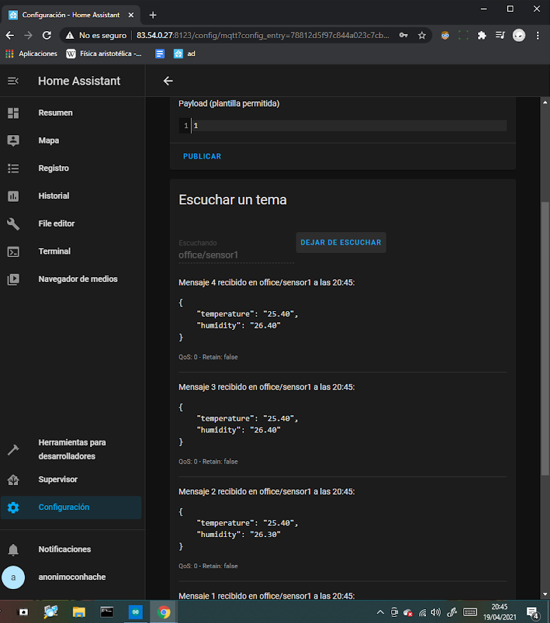Collapse the Home Assistant sidebar menu icon

[12, 81]
